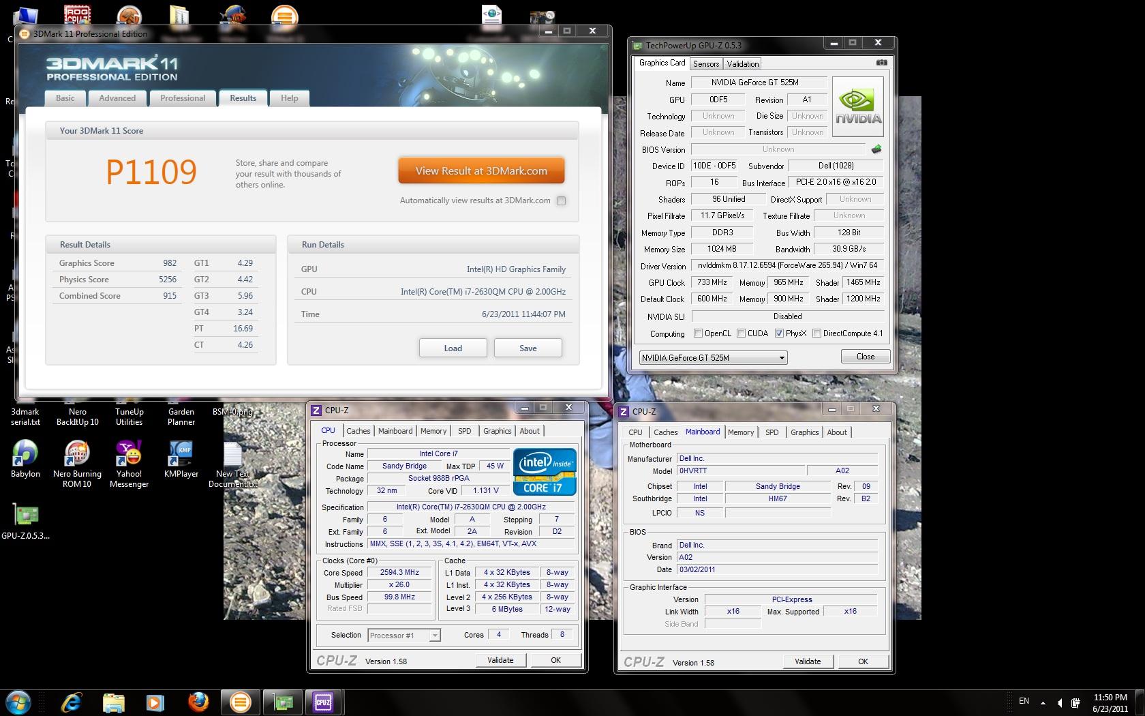Open About tab in left CPU-Z window
This screenshot has width=1145, height=716.
(530, 431)
